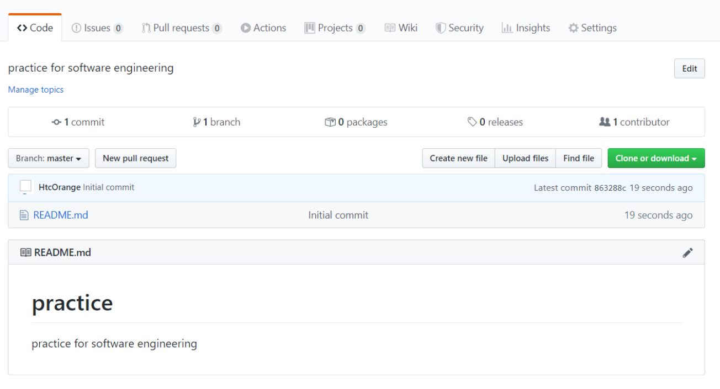Click the Edit description button
This screenshot has width=720, height=389.
pos(689,69)
